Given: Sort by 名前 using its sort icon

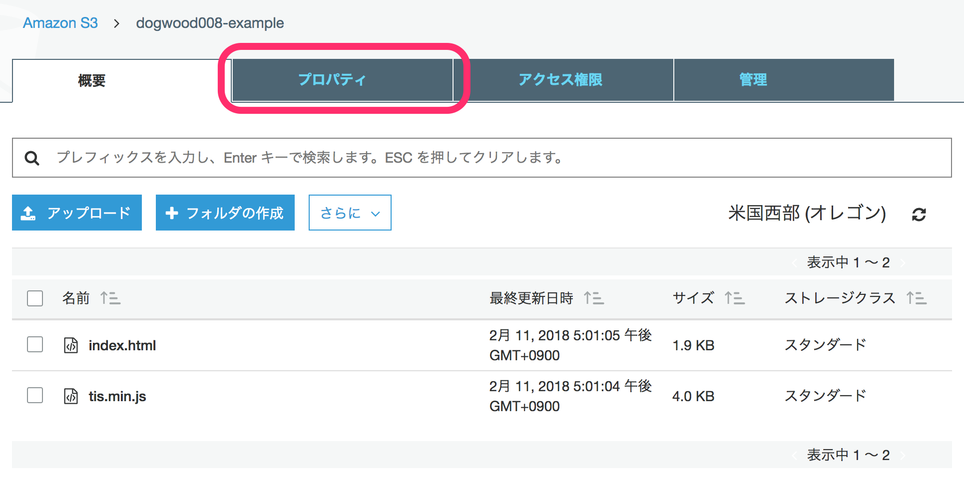Looking at the screenshot, I should click(109, 298).
